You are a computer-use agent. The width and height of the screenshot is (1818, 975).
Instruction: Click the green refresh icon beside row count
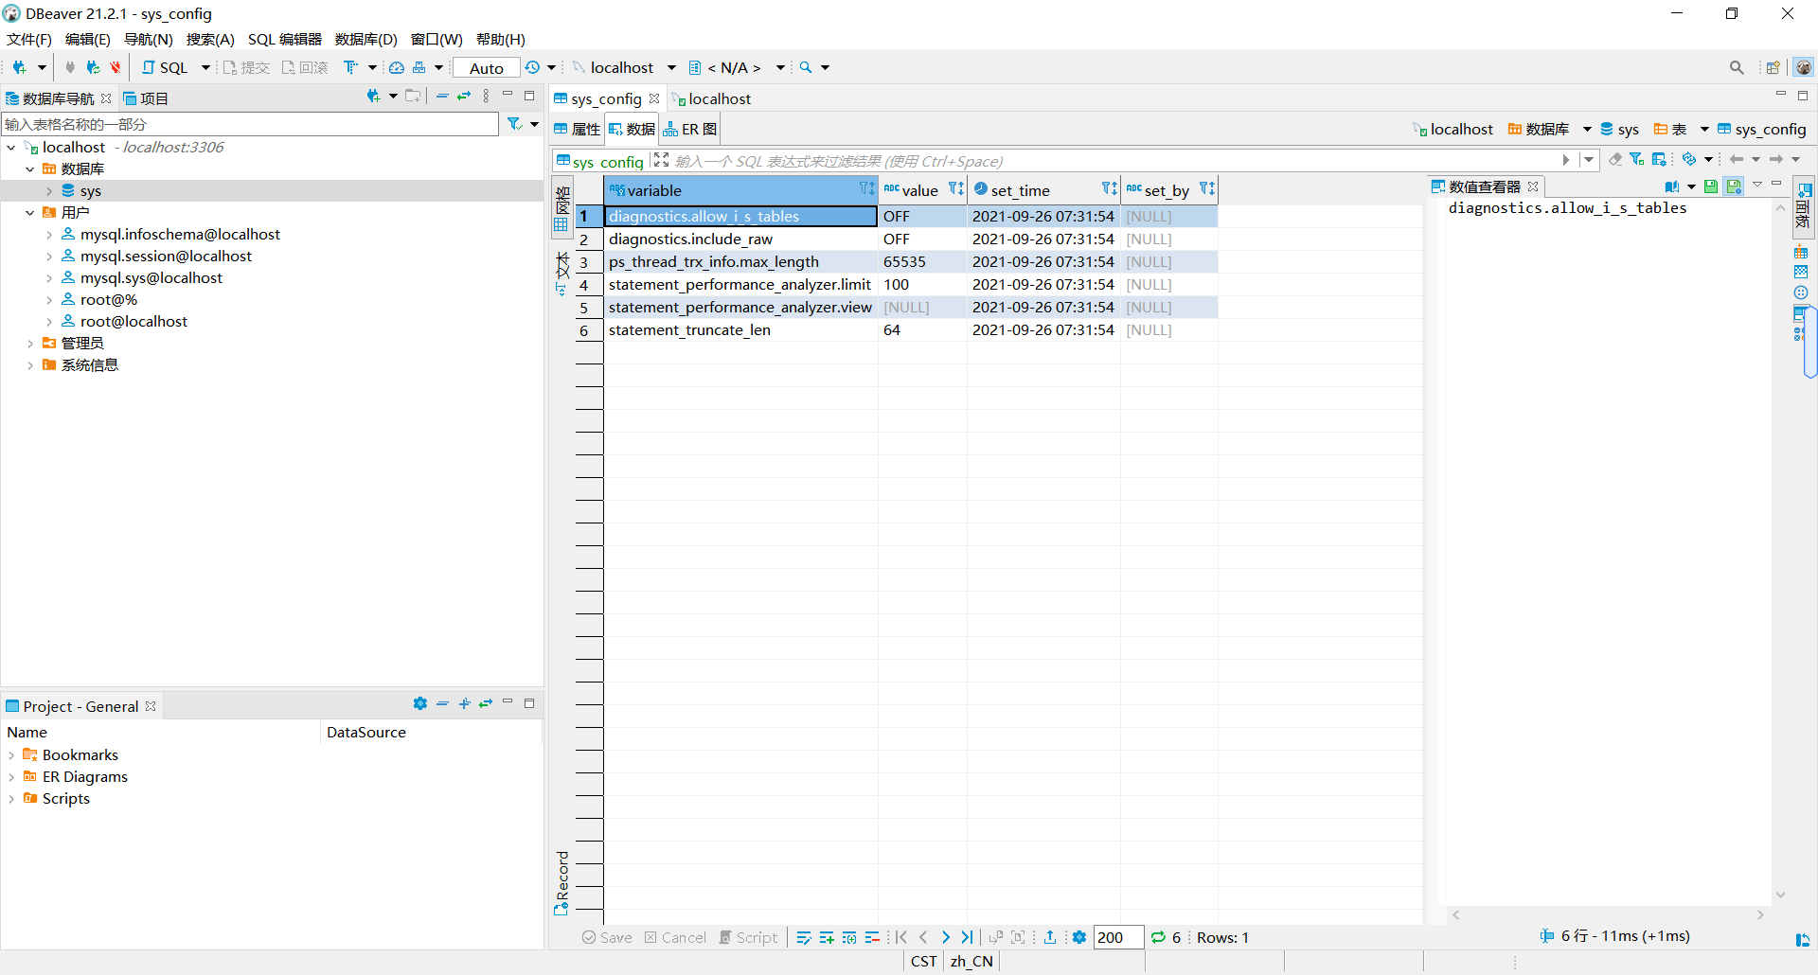1158,937
